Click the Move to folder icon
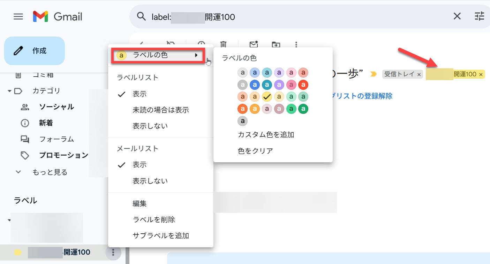Image resolution: width=490 pixels, height=264 pixels. [x=276, y=44]
